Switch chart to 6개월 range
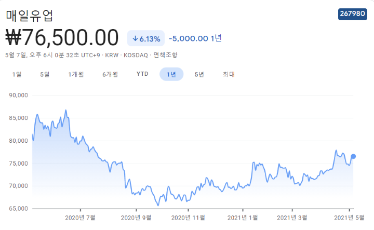 pos(110,74)
